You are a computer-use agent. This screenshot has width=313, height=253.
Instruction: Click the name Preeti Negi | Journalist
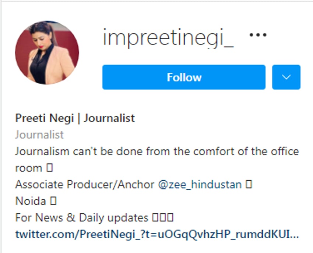tap(74, 118)
